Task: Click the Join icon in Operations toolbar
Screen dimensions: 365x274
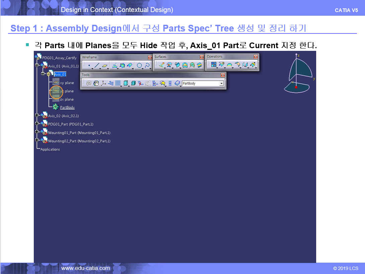Action: tap(214, 65)
